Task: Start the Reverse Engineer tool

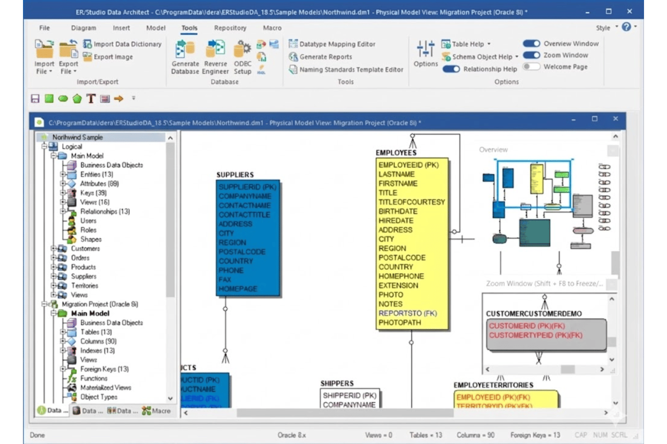Action: tap(215, 57)
